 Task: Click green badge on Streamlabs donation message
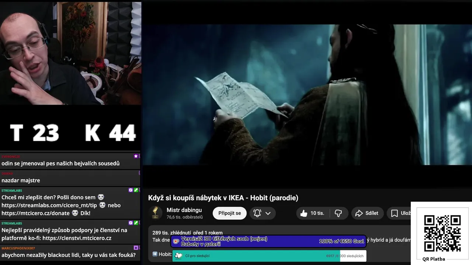pyautogui.click(x=136, y=190)
